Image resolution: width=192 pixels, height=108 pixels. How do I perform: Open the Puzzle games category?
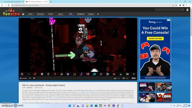(50, 14)
